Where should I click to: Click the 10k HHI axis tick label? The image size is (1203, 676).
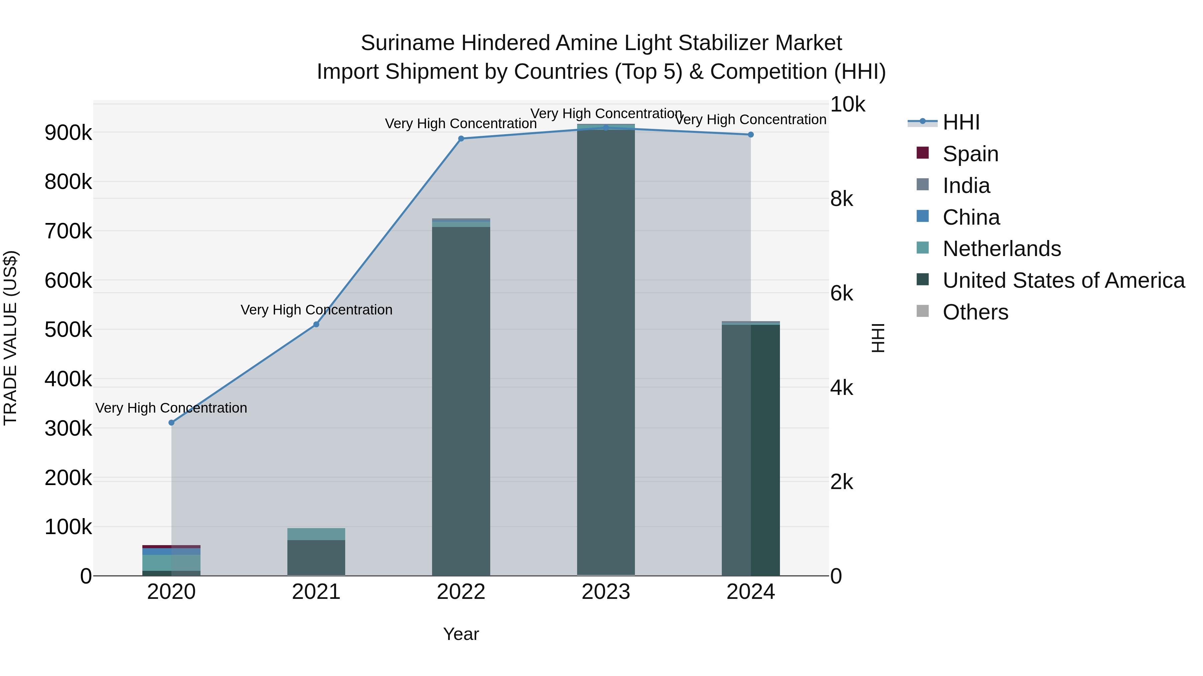click(847, 104)
